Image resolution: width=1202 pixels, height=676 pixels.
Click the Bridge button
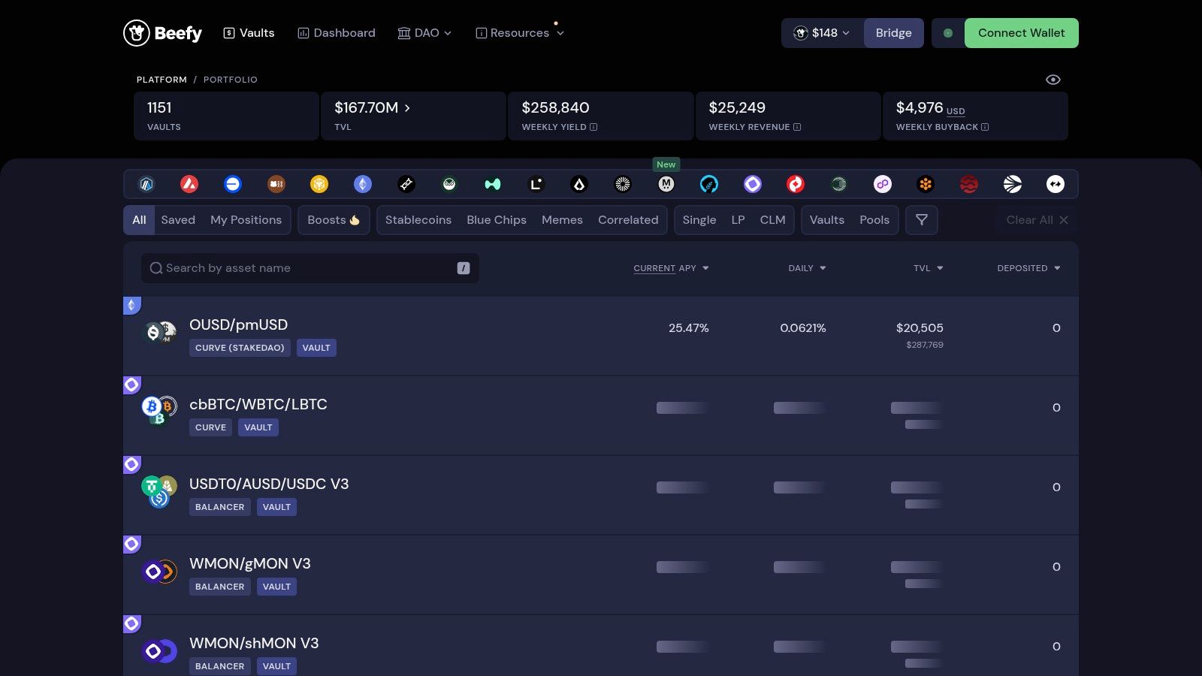tap(893, 33)
